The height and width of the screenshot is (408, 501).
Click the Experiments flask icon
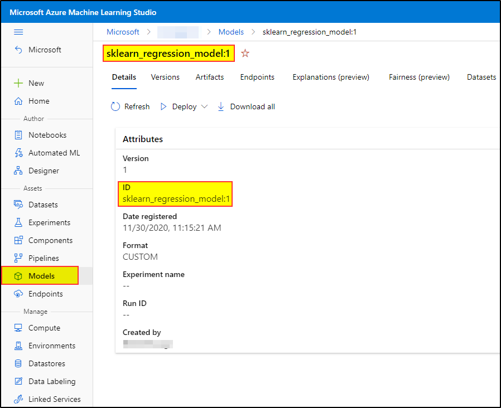point(18,222)
